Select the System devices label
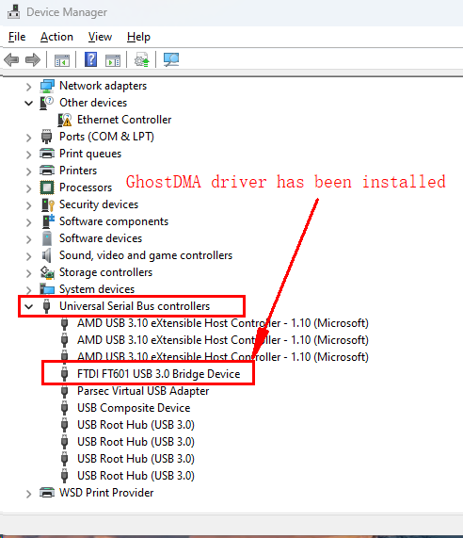The height and width of the screenshot is (538, 463). point(97,289)
